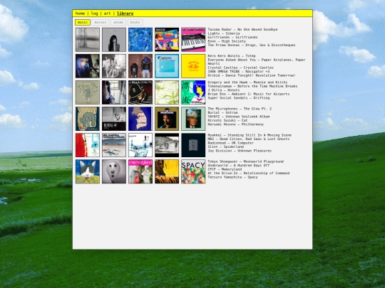Open Tacoma Radar gray bridge album cover

tap(88, 39)
